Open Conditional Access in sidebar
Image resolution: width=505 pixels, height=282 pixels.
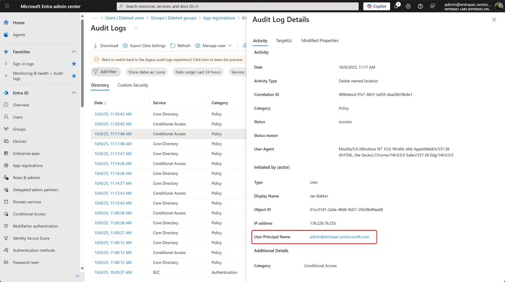pos(29,214)
